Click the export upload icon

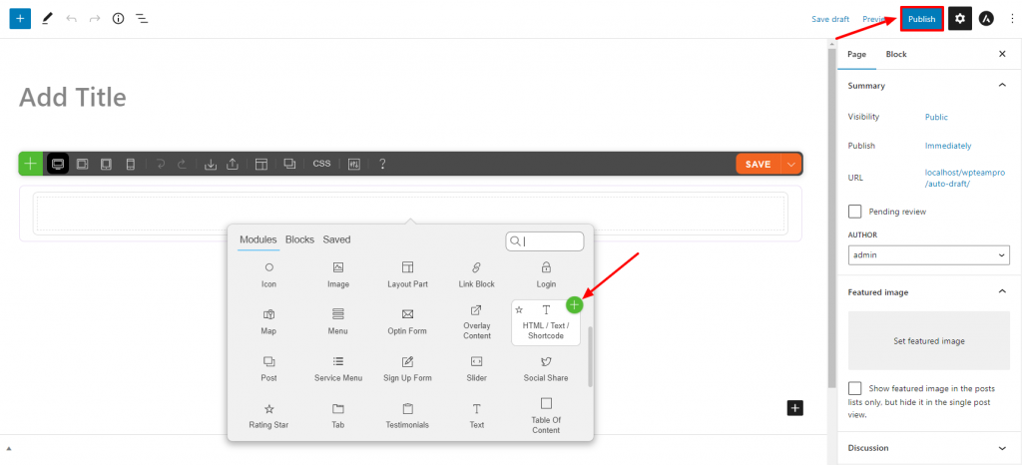(232, 164)
